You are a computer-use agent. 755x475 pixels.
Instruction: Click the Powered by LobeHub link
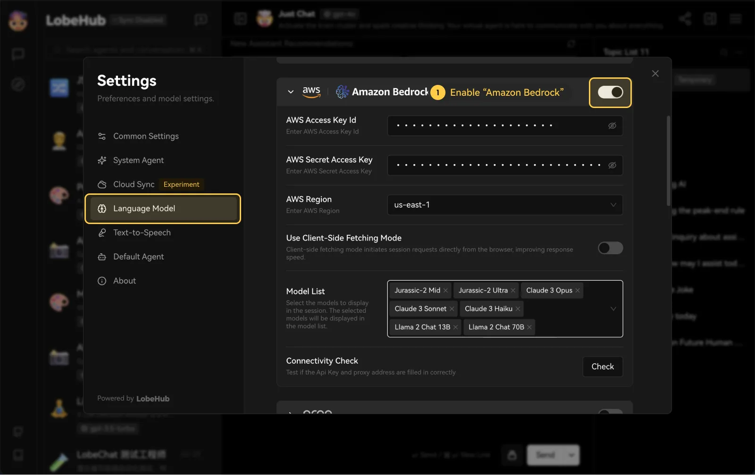[x=133, y=398]
